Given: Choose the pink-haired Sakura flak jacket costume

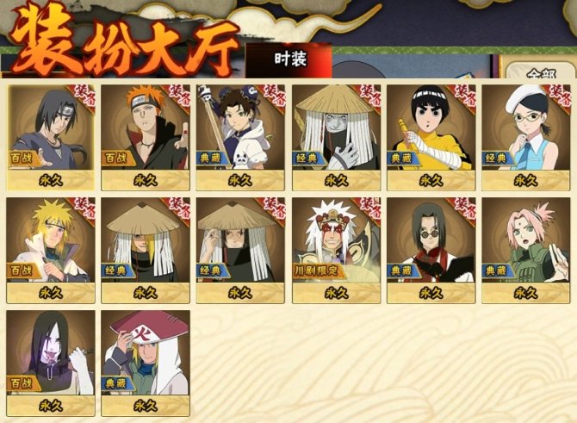Looking at the screenshot, I should point(526,251).
